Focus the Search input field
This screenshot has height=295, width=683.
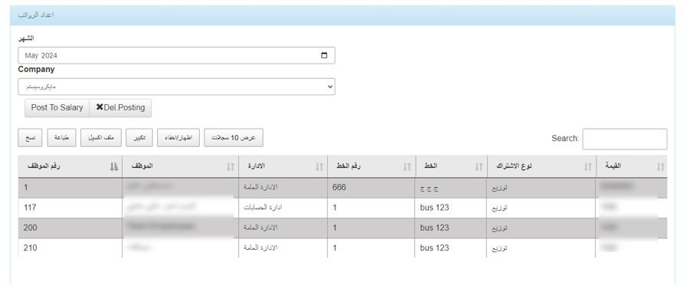click(625, 139)
